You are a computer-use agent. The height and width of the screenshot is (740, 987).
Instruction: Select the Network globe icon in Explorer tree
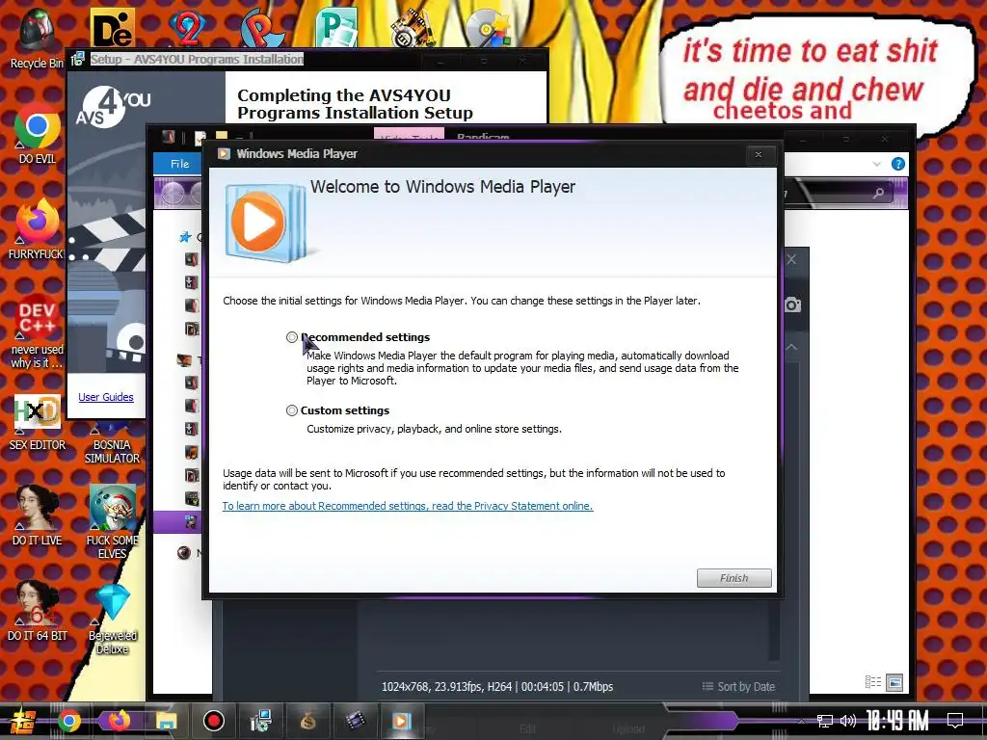(x=184, y=553)
